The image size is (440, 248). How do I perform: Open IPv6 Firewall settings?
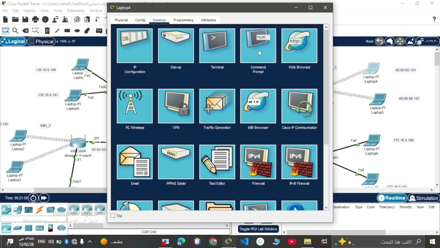(299, 162)
